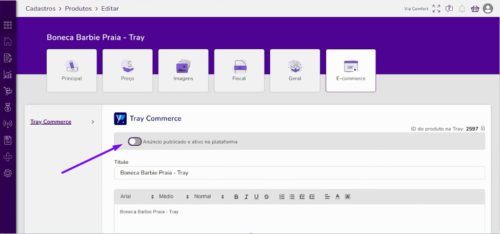Open the clipboard report sidebar icon
500x234 pixels.
[8, 140]
